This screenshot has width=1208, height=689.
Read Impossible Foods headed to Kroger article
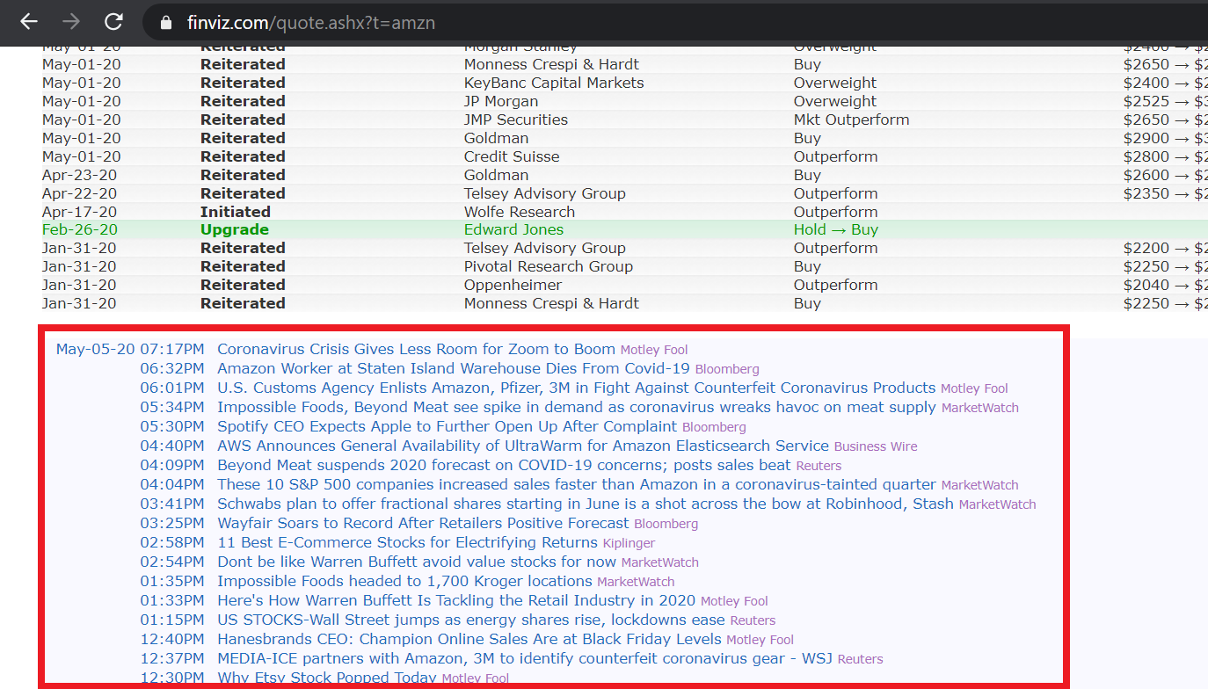pos(404,582)
